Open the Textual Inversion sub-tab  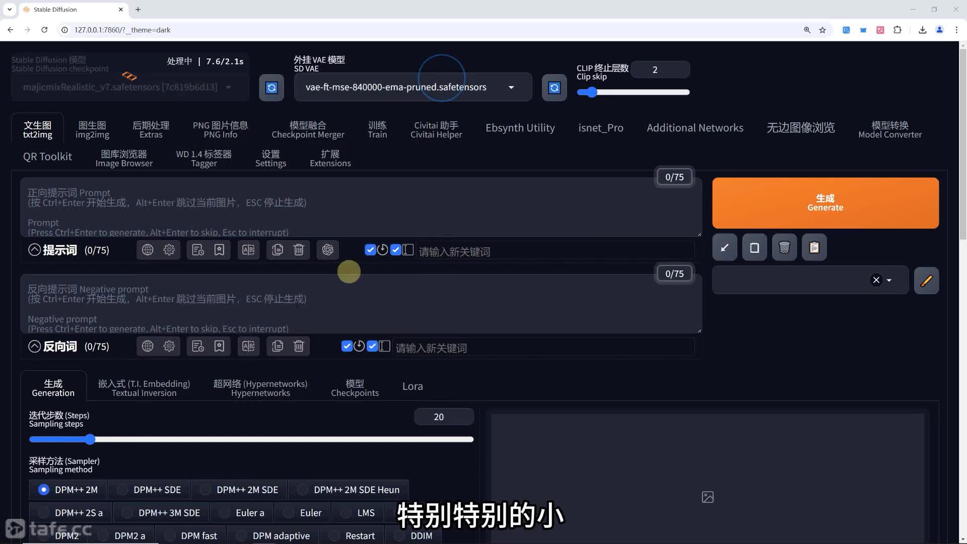pos(144,388)
